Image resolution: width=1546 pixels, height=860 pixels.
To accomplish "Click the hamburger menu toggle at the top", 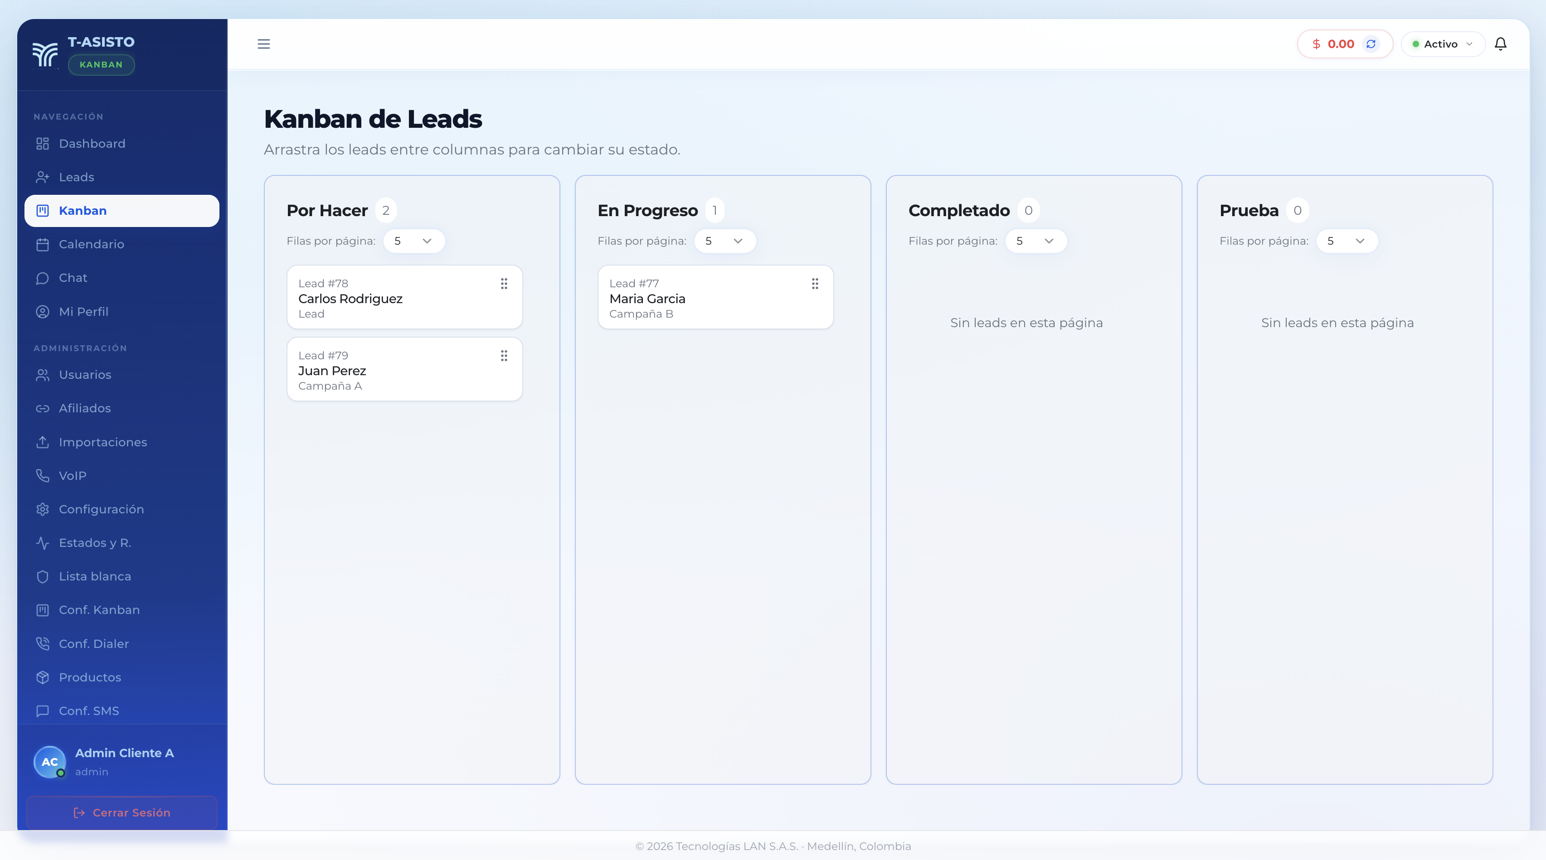I will [263, 44].
